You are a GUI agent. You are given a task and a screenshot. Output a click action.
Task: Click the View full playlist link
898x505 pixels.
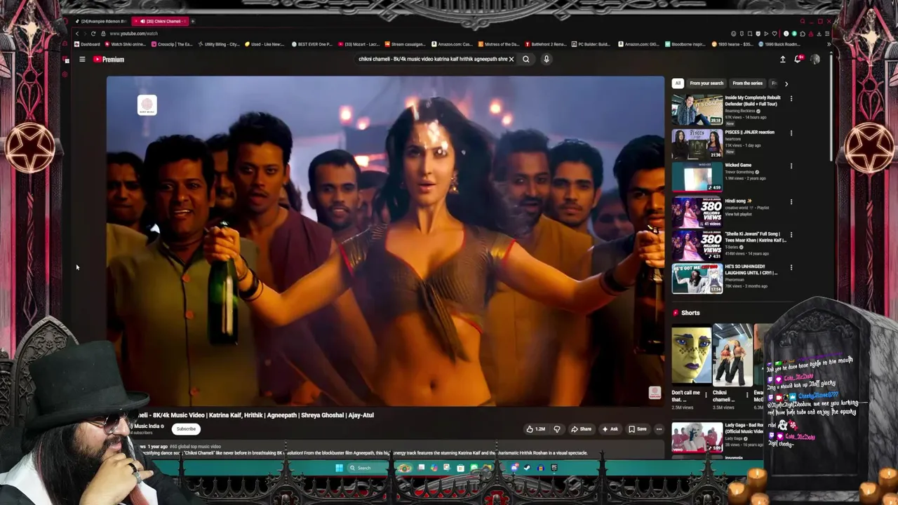pos(738,214)
